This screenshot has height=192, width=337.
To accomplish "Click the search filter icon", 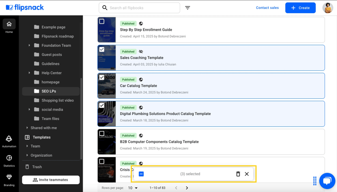I will pos(188,8).
